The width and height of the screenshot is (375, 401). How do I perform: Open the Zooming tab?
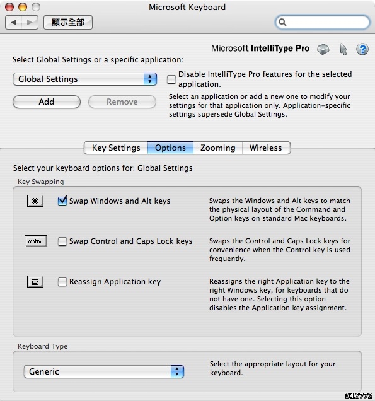pyautogui.click(x=218, y=148)
